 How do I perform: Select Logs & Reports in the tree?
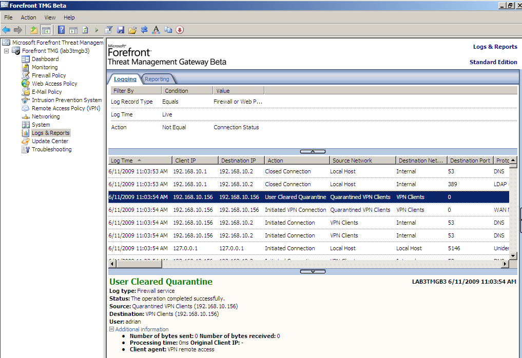pyautogui.click(x=51, y=133)
